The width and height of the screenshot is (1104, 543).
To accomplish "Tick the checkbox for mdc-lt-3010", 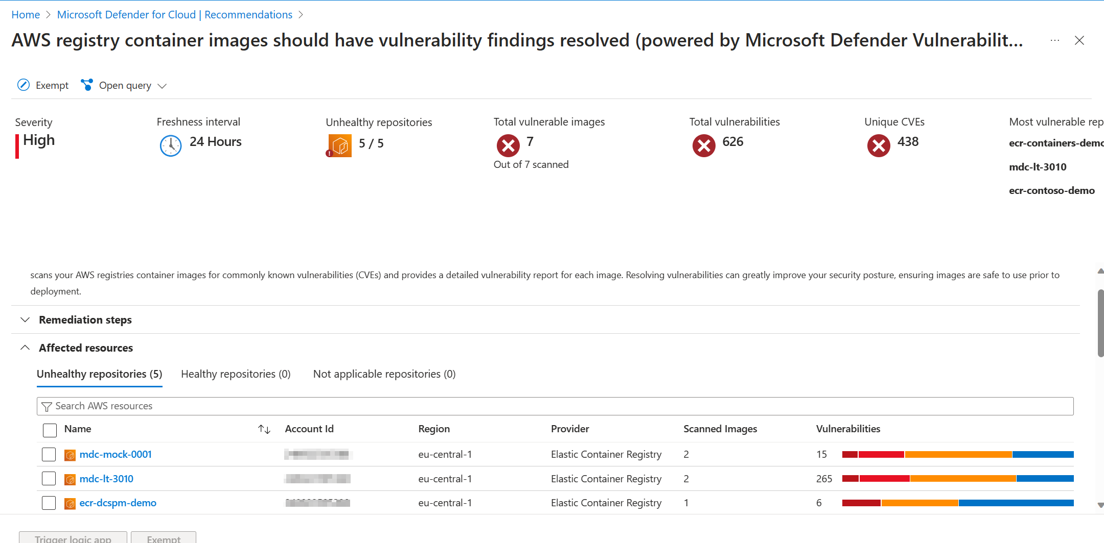I will [x=49, y=479].
